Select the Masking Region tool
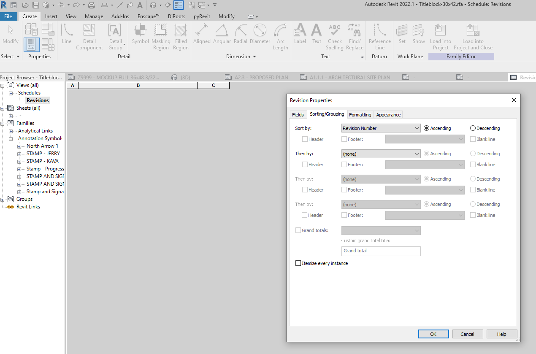Viewport: 536px width, 354px height. coord(161,37)
